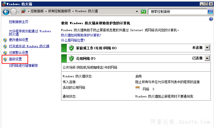The width and height of the screenshot is (214, 128).
Task: Open 对网络进行疑难解答 link
Action: tap(23, 65)
